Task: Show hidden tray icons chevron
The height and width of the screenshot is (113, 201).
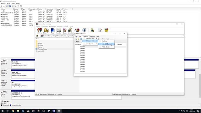Action: point(179,111)
